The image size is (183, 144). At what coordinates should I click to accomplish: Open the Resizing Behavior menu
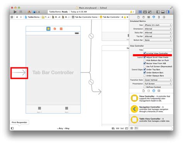127,129
